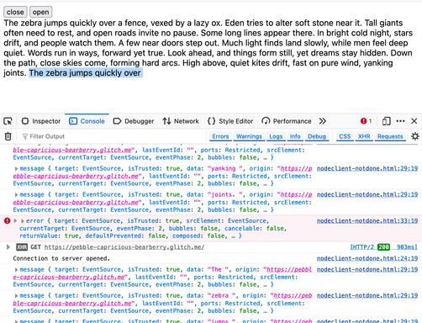
Task: Open the Style Editor tab
Action: click(230, 121)
